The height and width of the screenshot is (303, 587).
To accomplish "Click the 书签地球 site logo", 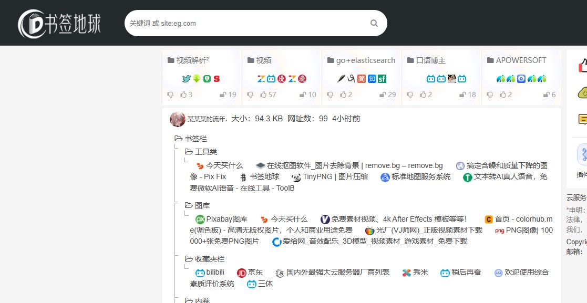I will (58, 23).
